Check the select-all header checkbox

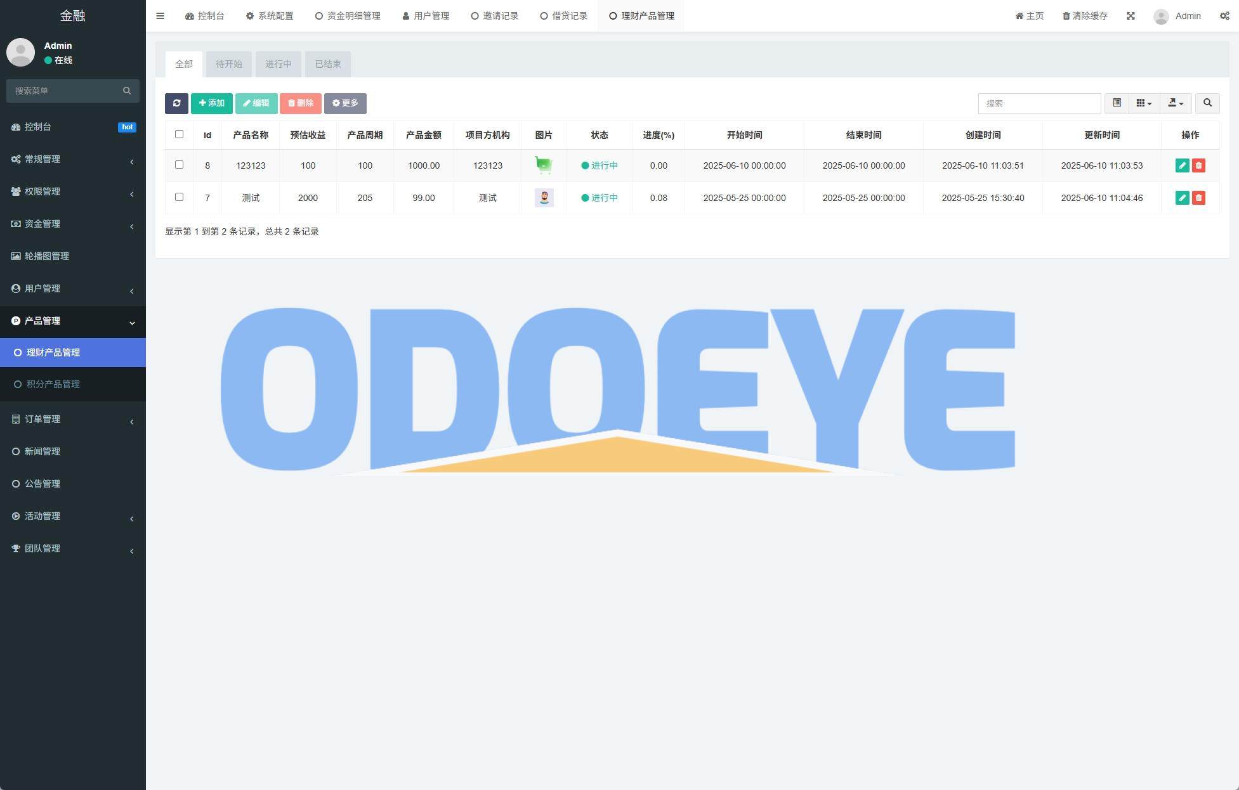(179, 134)
